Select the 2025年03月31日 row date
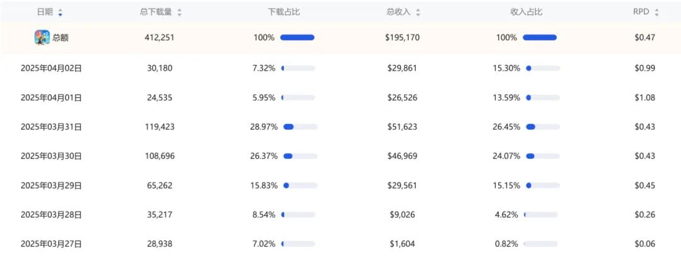The image size is (681, 260). click(x=51, y=127)
